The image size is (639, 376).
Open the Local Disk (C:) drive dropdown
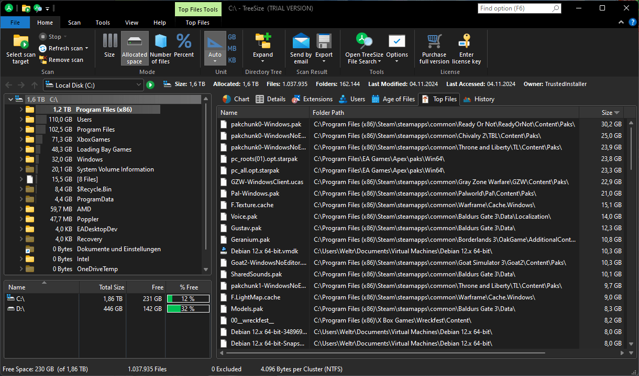tap(138, 85)
